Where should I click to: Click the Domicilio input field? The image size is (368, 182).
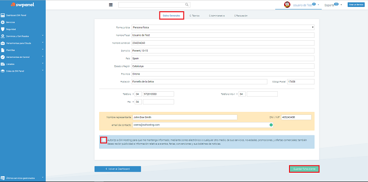point(223,51)
